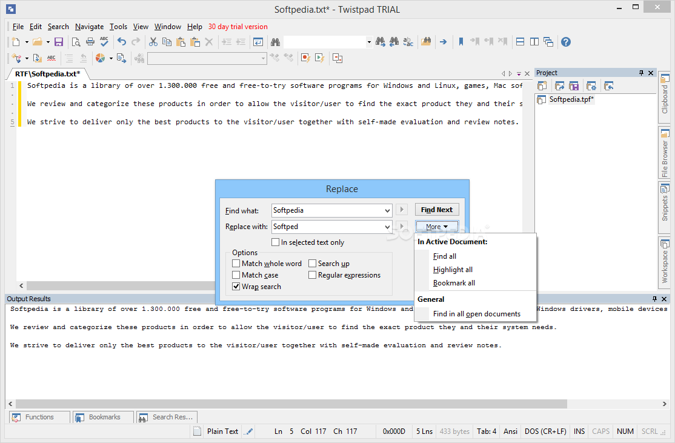Click the Open file folder icon
This screenshot has width=675, height=443.
pos(38,42)
